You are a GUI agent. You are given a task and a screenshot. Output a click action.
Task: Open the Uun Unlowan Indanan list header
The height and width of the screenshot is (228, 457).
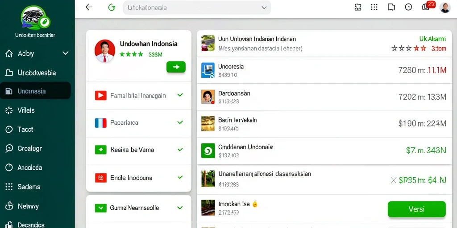pyautogui.click(x=324, y=44)
